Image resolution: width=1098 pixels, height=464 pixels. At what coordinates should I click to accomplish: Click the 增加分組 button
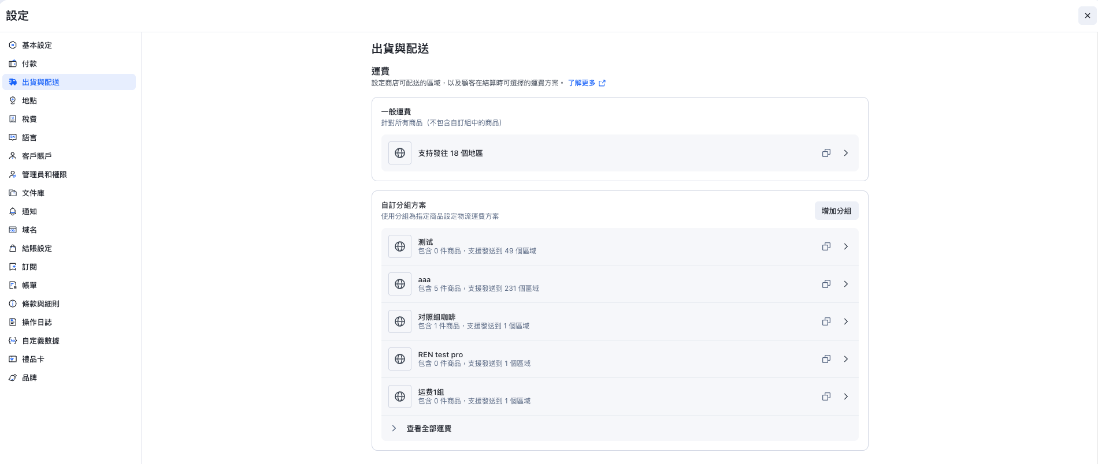pos(836,211)
